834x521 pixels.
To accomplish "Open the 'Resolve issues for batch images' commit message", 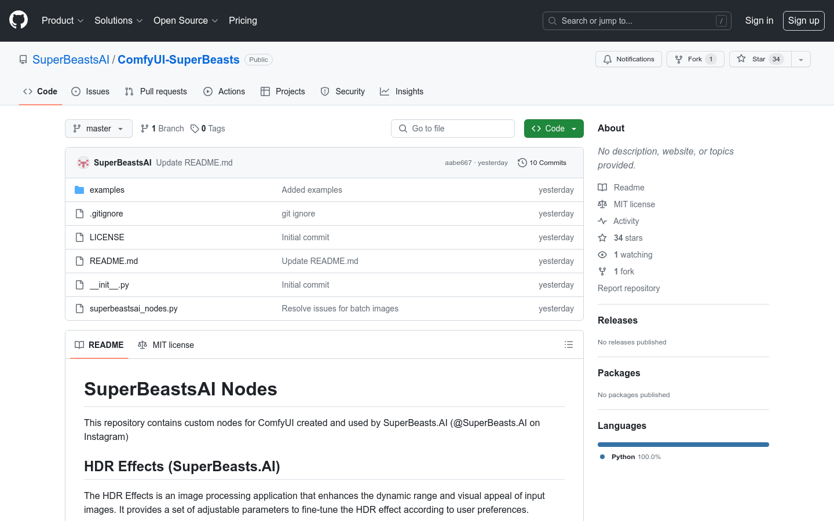I will [x=340, y=309].
